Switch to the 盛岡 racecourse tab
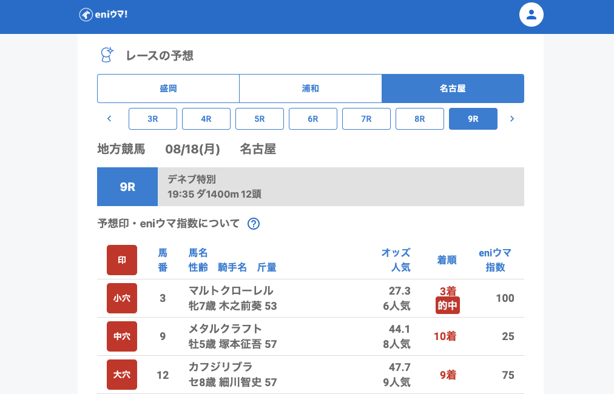This screenshot has height=394, width=614. coord(168,88)
